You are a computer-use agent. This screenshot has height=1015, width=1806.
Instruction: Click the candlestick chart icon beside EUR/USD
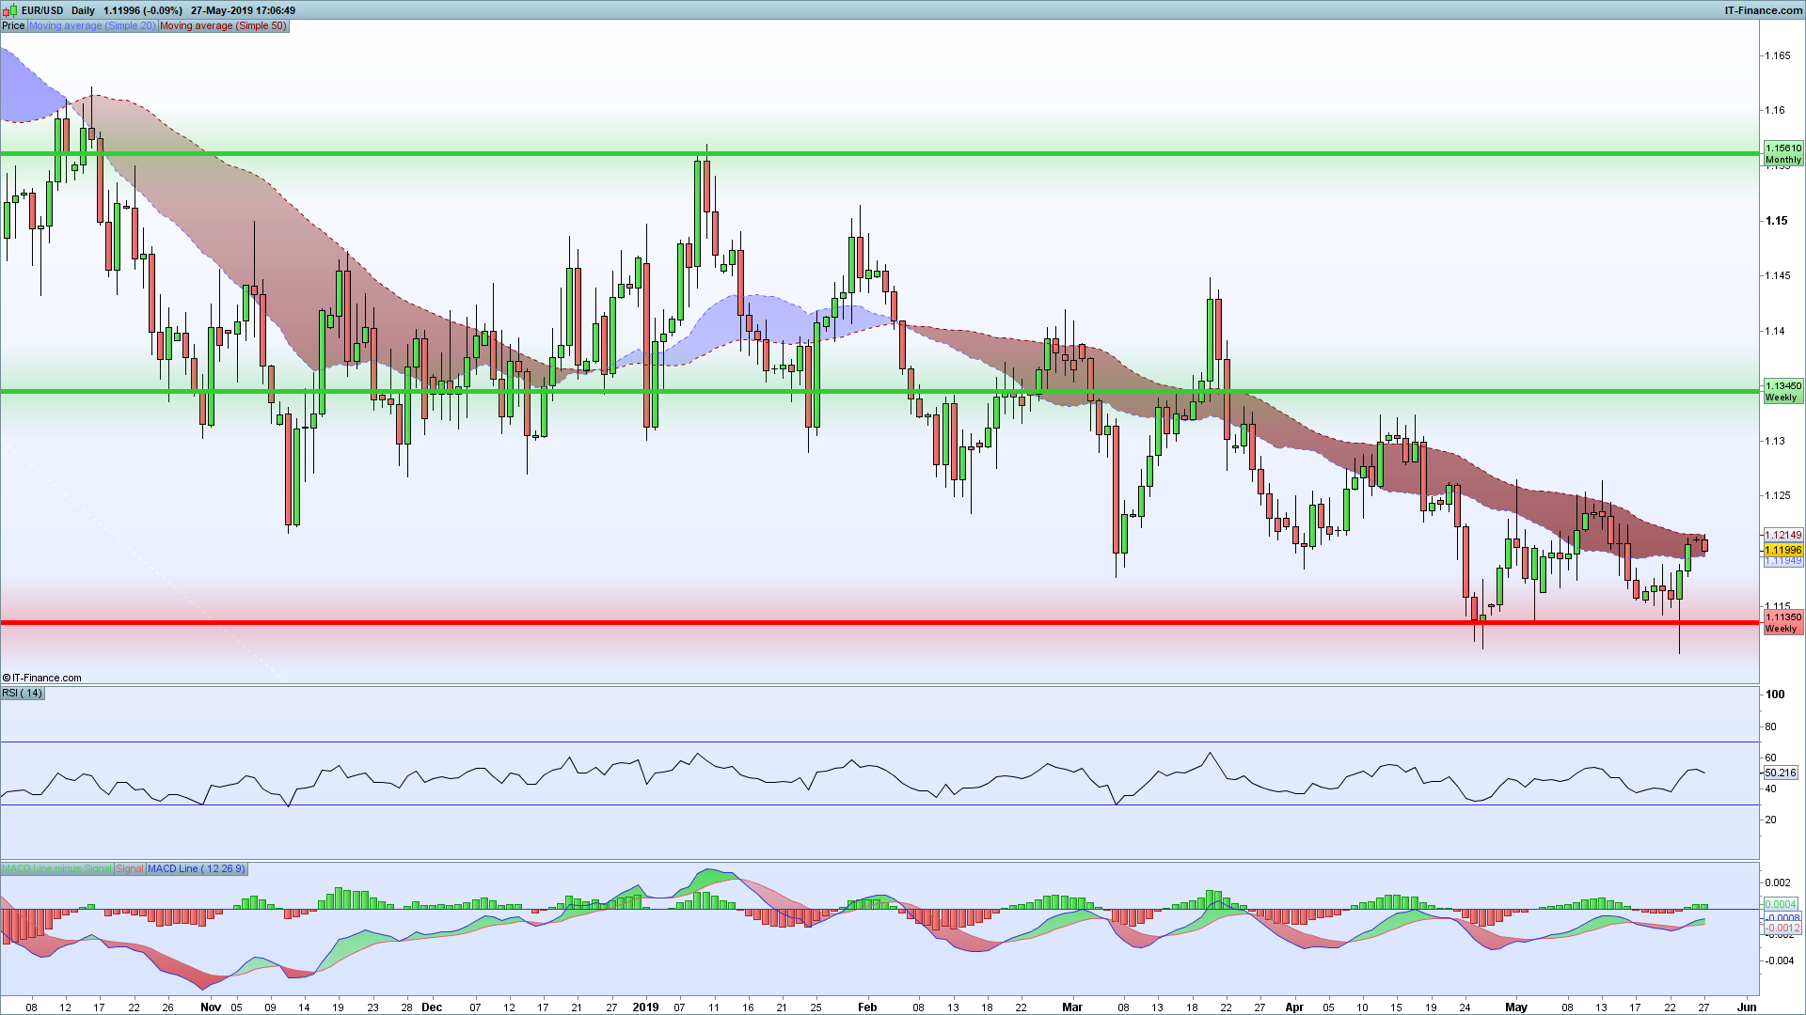(x=10, y=10)
